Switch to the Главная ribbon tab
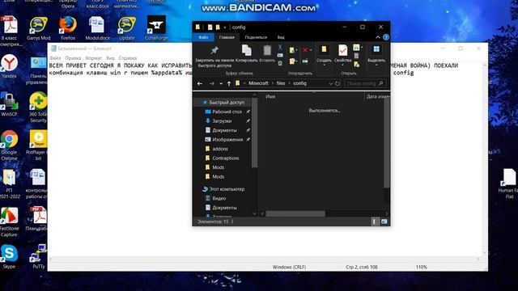 pyautogui.click(x=227, y=37)
